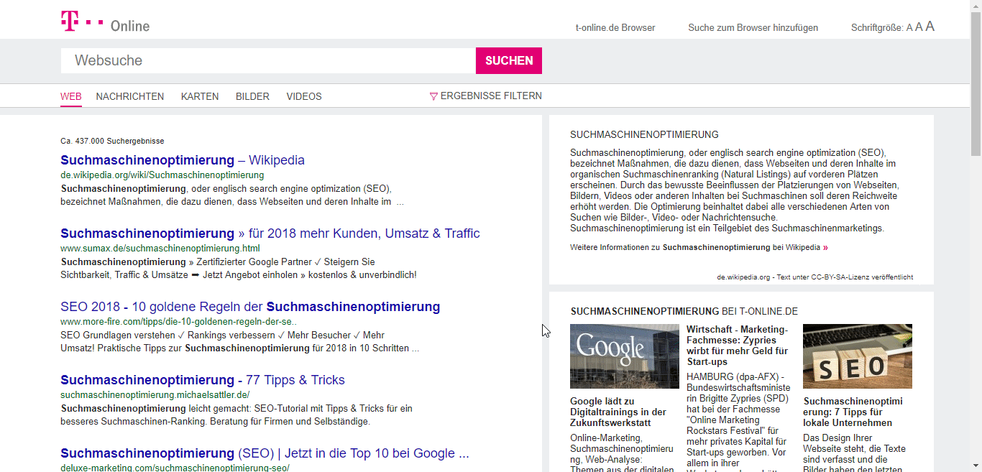Click the vertical page scrollbar thumb

pyautogui.click(x=976, y=85)
